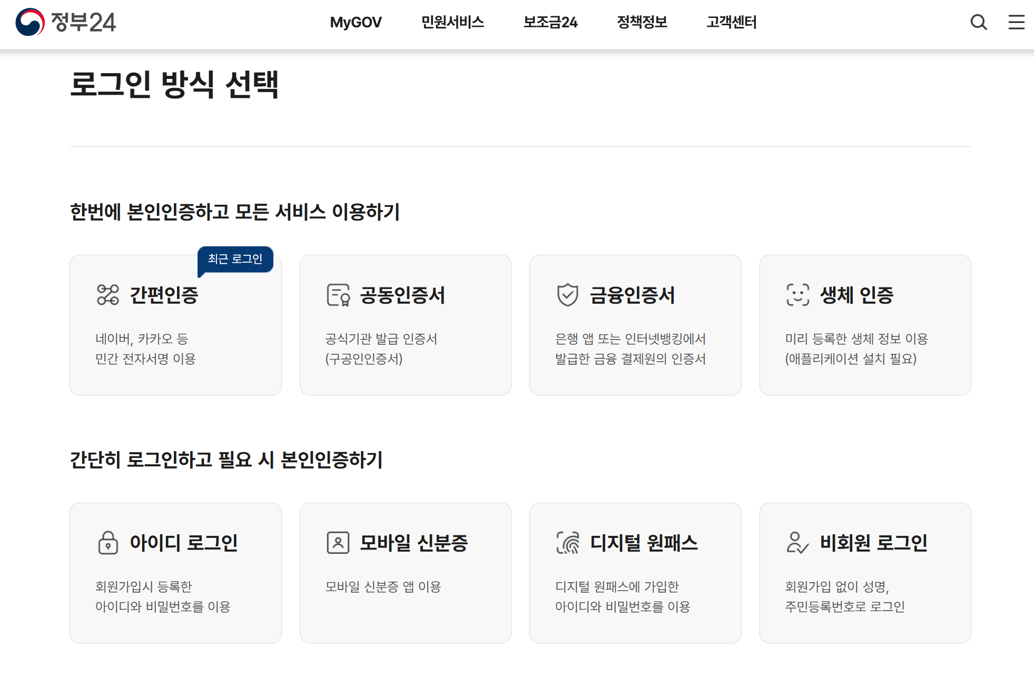The image size is (1034, 679).
Task: Choose the 모바일 신분증 login card
Action: click(x=406, y=573)
